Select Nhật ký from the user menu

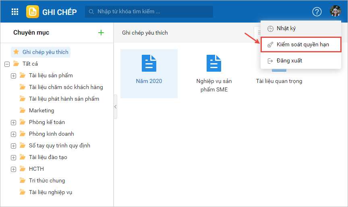(x=286, y=29)
